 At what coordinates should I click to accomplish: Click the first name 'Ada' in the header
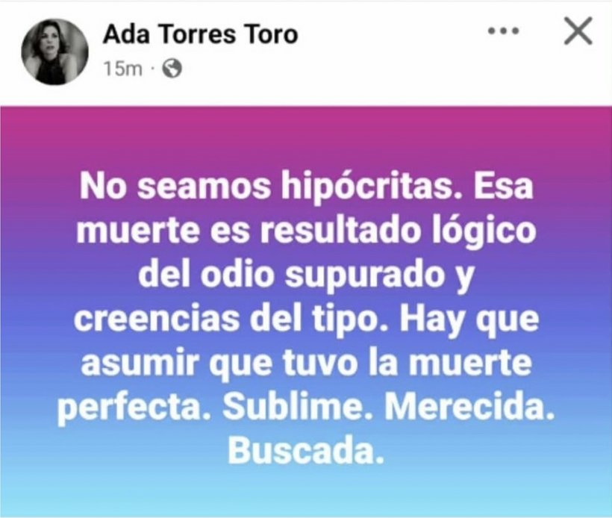click(126, 34)
